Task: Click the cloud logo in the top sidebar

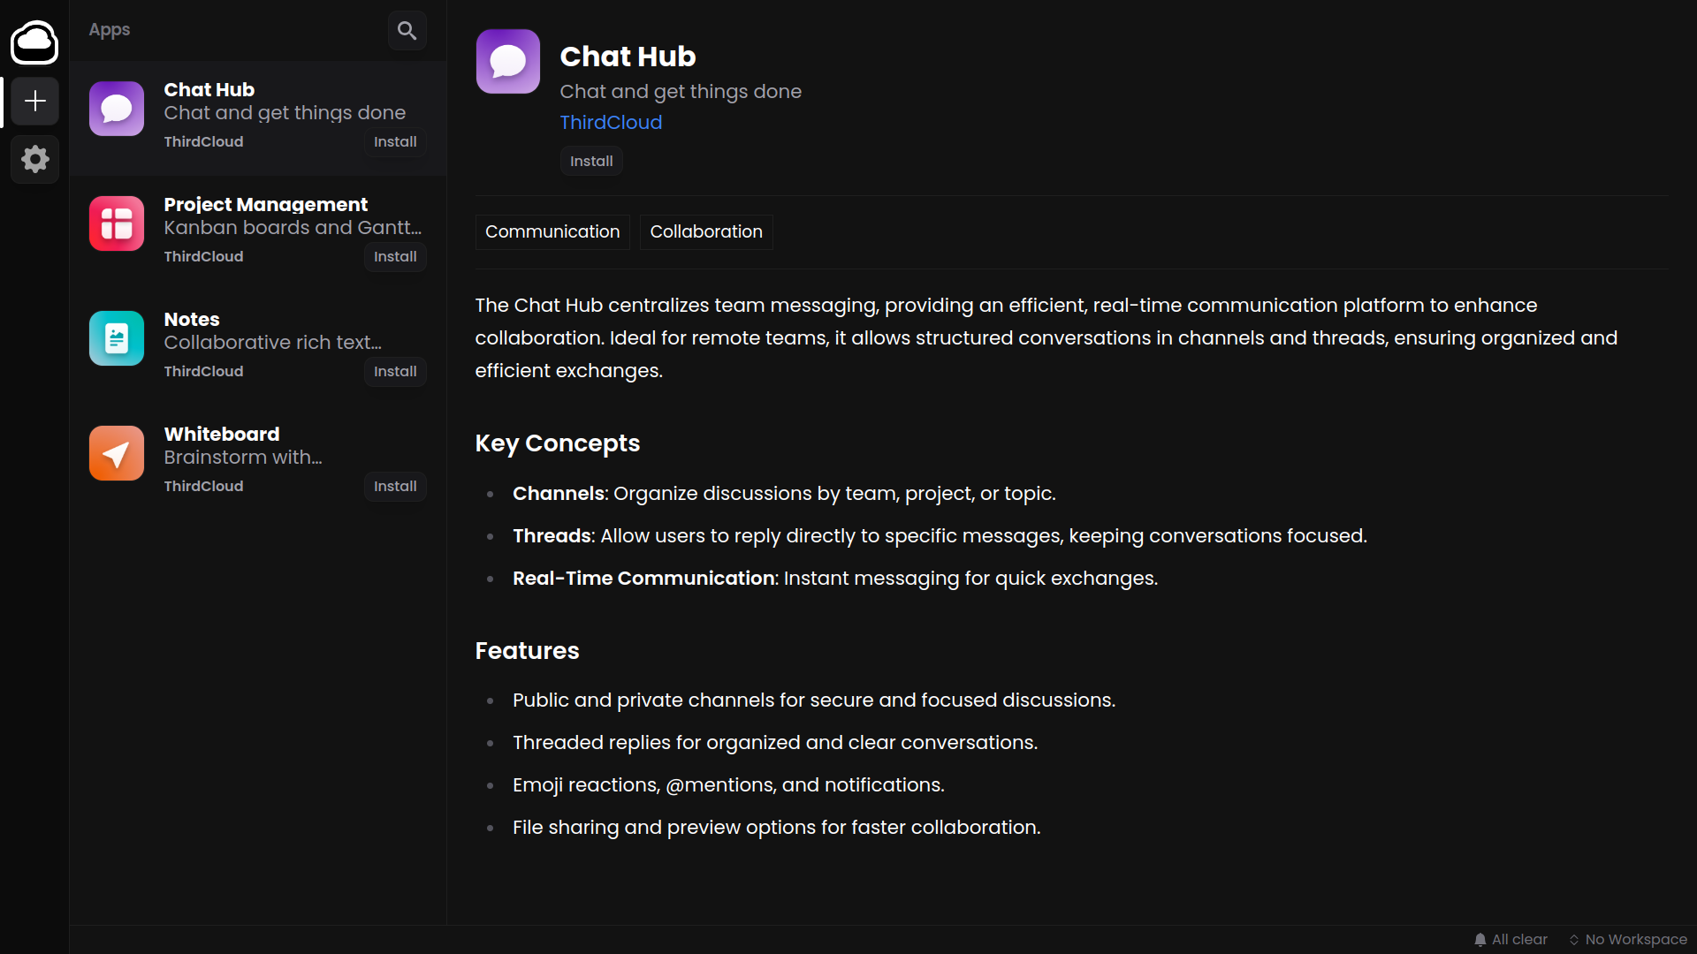Action: (x=34, y=42)
